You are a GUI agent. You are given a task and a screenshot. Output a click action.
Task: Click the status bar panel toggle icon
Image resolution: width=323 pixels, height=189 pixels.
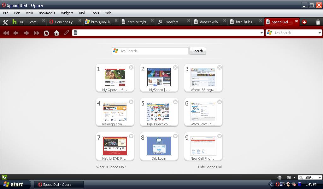point(4,177)
